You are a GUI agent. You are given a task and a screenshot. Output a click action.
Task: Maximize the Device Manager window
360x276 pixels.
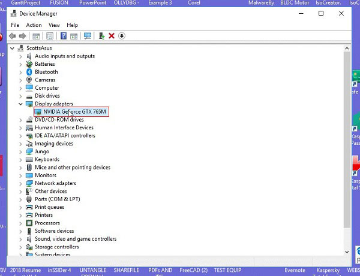tap(321, 13)
